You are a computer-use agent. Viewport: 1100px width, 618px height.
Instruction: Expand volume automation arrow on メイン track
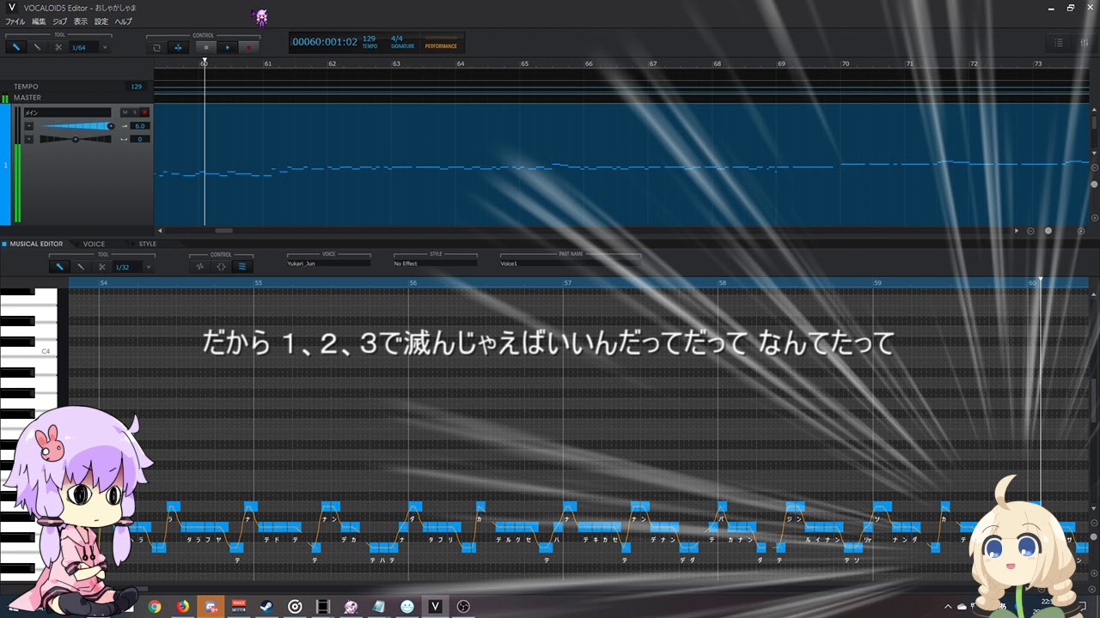pos(28,126)
